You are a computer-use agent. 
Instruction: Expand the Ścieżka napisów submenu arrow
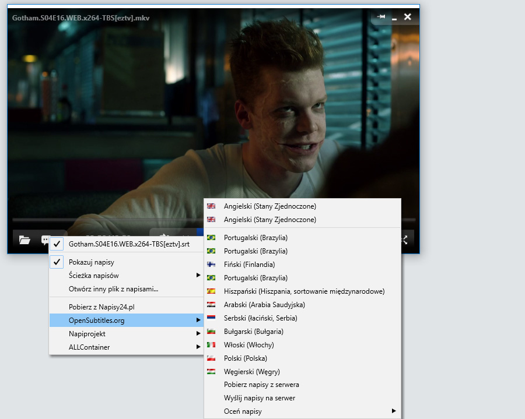point(198,275)
